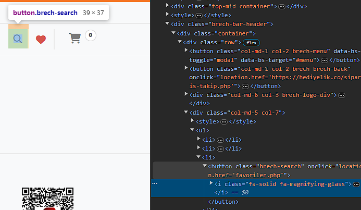Expand the second collapsed li node

[x=198, y=147]
